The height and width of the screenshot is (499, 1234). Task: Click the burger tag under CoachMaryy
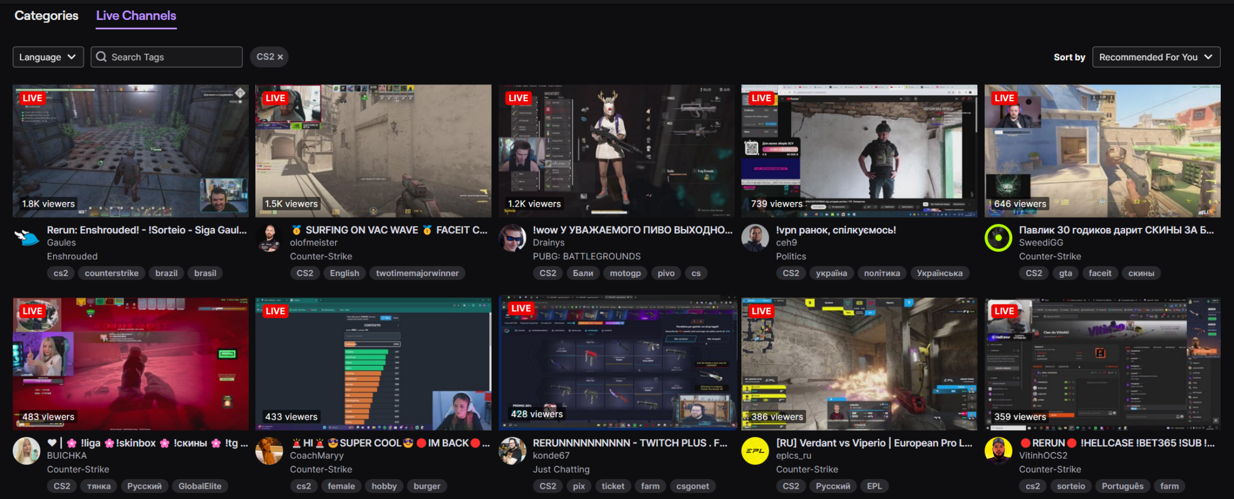coord(427,486)
